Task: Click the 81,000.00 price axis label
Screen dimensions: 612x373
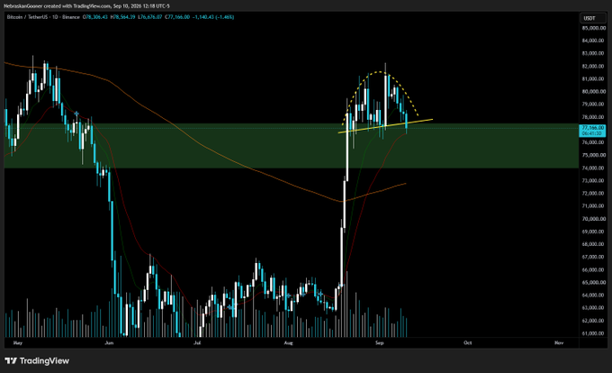Action: tap(593, 79)
